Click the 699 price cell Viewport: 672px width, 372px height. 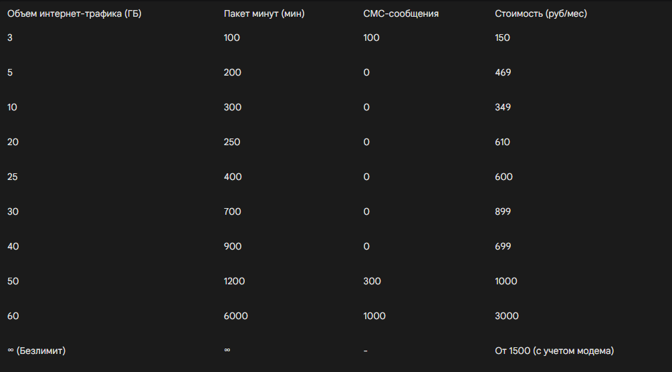pyautogui.click(x=503, y=246)
